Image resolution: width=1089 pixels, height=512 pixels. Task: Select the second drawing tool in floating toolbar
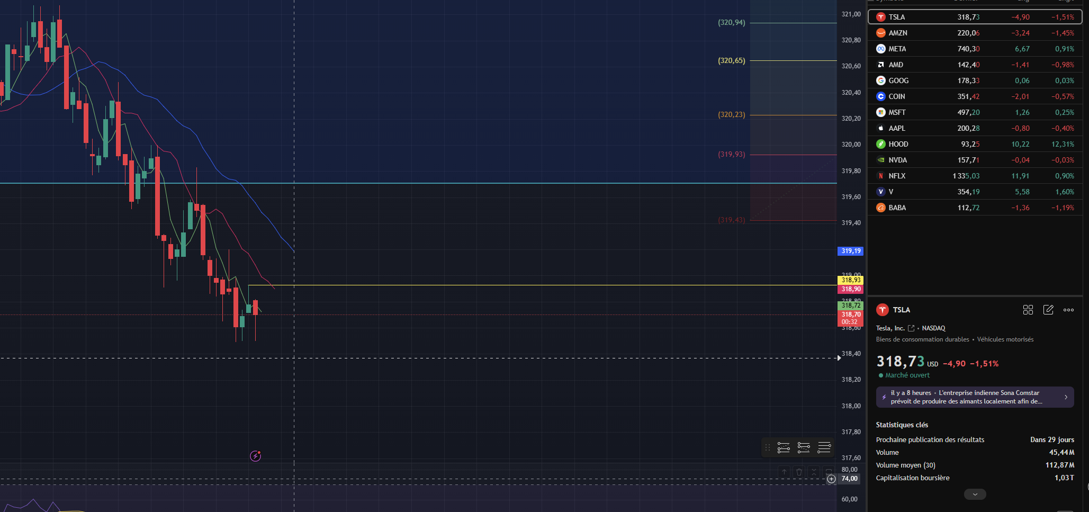click(x=804, y=447)
